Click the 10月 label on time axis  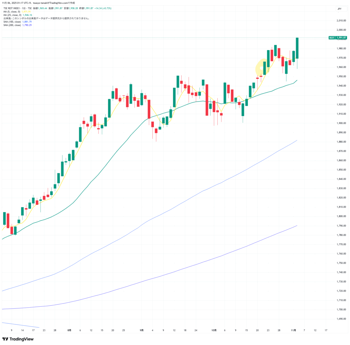click(214, 330)
